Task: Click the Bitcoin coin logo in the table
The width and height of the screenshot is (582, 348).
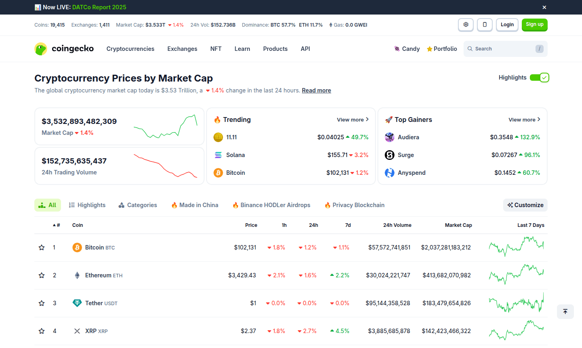Action: pyautogui.click(x=77, y=247)
